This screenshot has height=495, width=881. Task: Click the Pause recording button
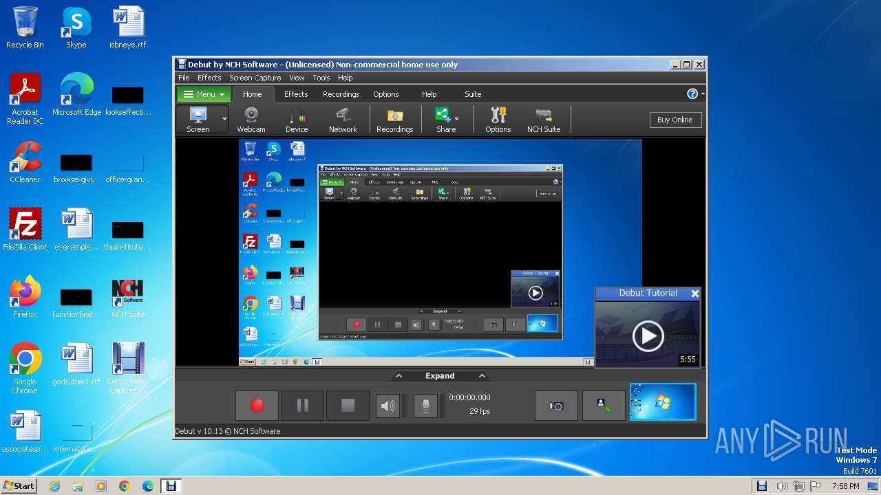pyautogui.click(x=302, y=406)
